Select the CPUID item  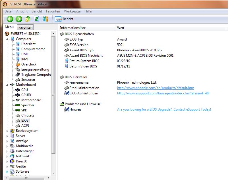[x=26, y=95]
